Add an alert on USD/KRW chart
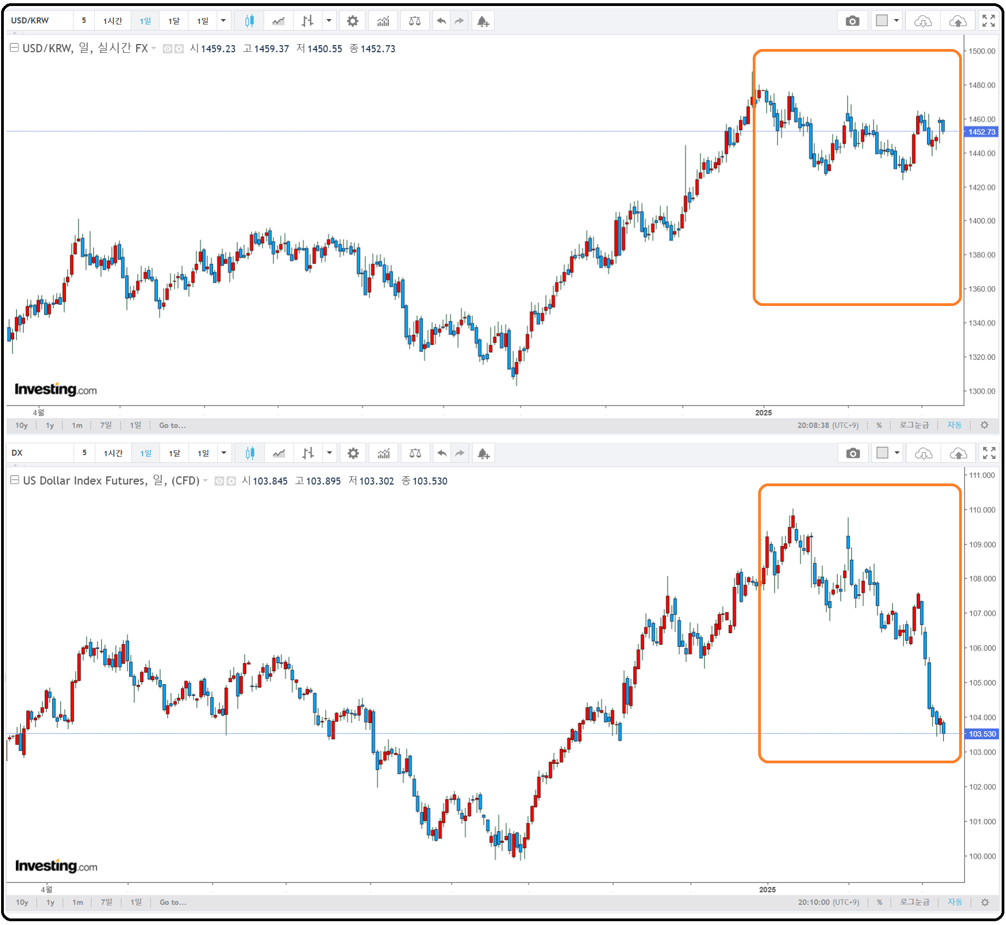The image size is (1006, 925). (x=483, y=21)
